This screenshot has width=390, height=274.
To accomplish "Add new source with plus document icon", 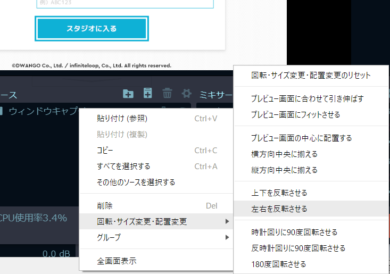I will [148, 93].
